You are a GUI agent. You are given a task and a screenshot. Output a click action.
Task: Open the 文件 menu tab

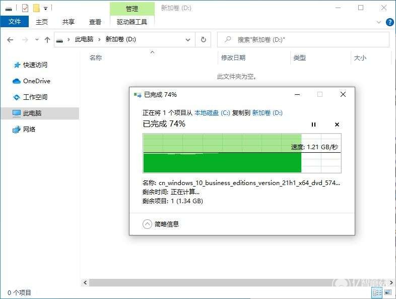click(15, 22)
